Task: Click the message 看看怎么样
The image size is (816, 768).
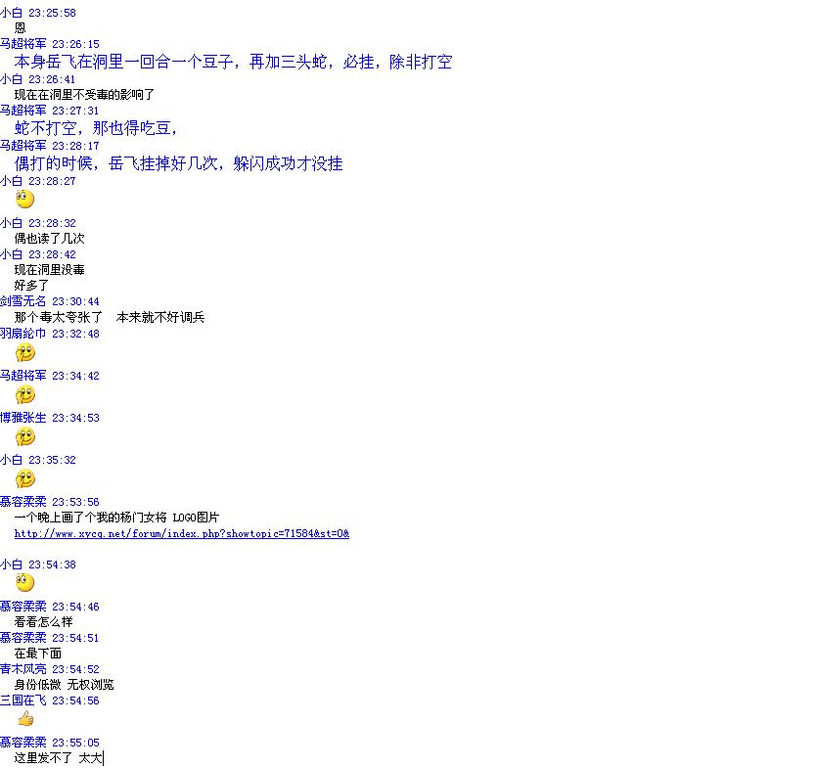Action: [44, 622]
